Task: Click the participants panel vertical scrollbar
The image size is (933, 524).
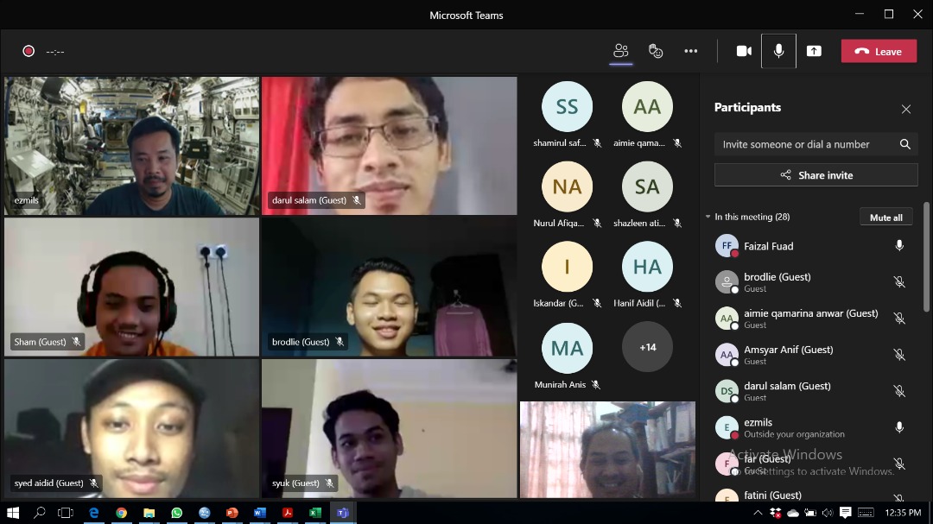Action: click(x=927, y=259)
